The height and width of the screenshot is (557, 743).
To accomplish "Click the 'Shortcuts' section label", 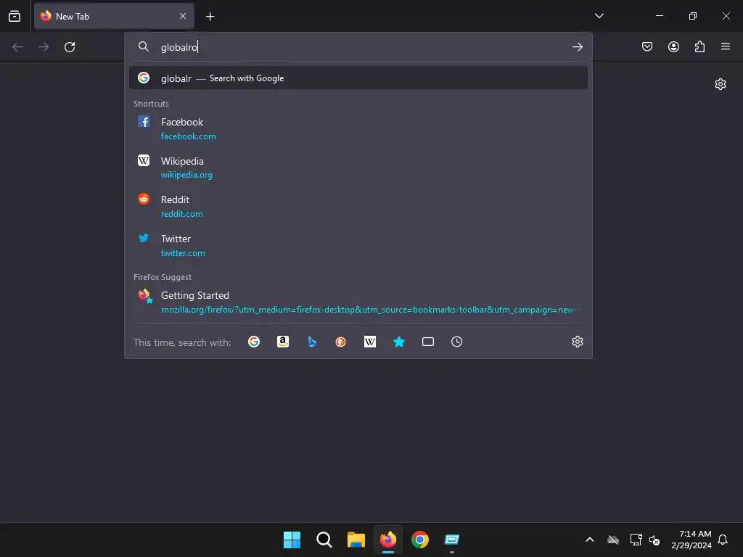I will pos(151,104).
